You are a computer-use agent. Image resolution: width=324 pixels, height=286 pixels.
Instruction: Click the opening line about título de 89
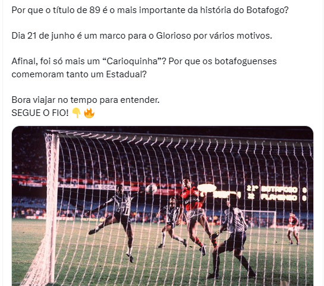click(x=150, y=10)
